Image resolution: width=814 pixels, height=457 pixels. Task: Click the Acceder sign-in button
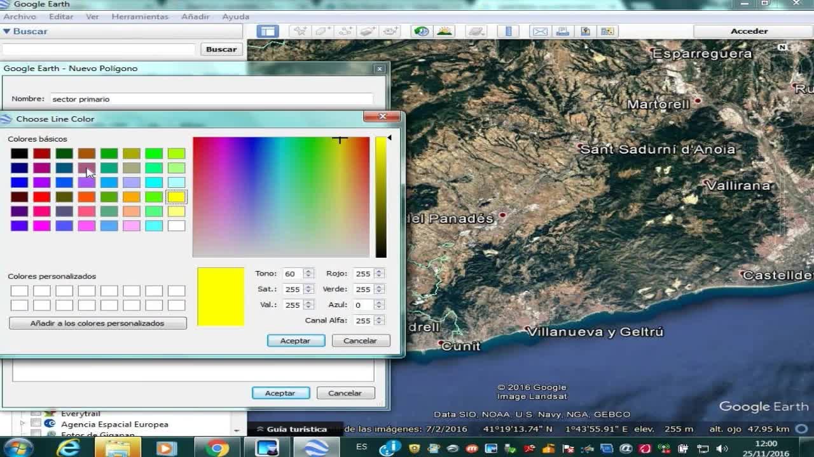click(x=749, y=31)
